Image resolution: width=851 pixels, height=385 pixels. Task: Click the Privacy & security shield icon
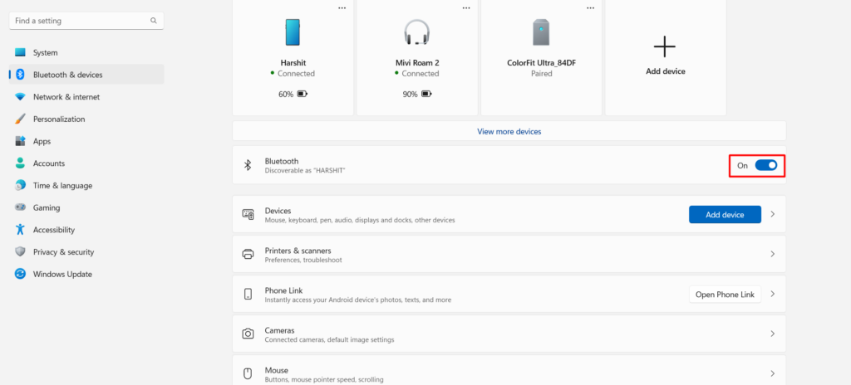pyautogui.click(x=20, y=252)
